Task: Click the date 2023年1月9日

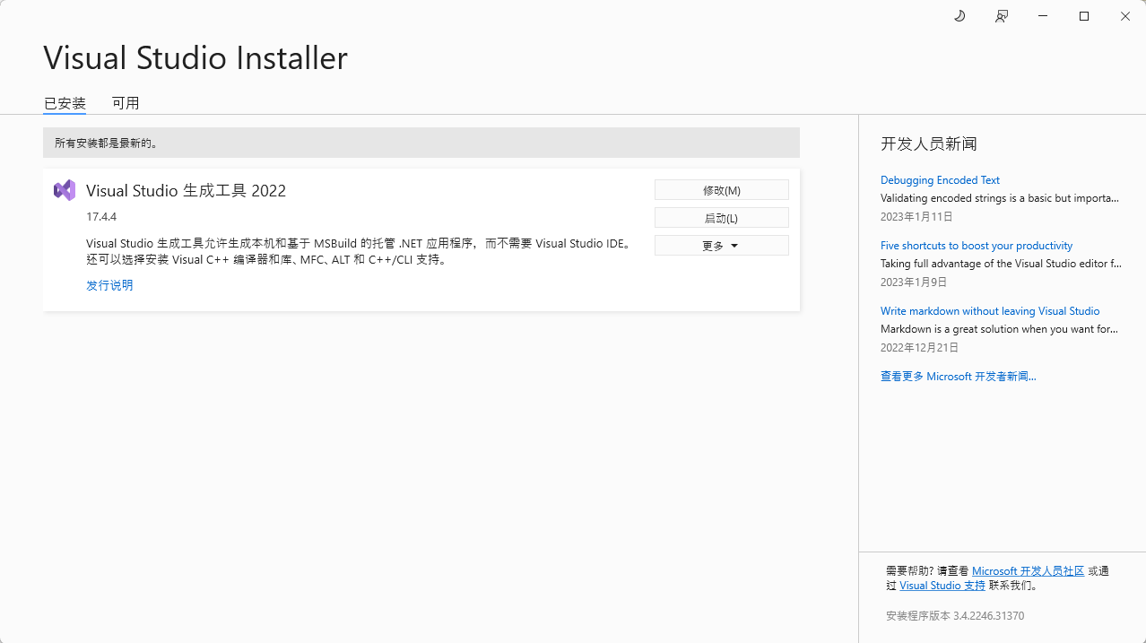Action: [914, 282]
